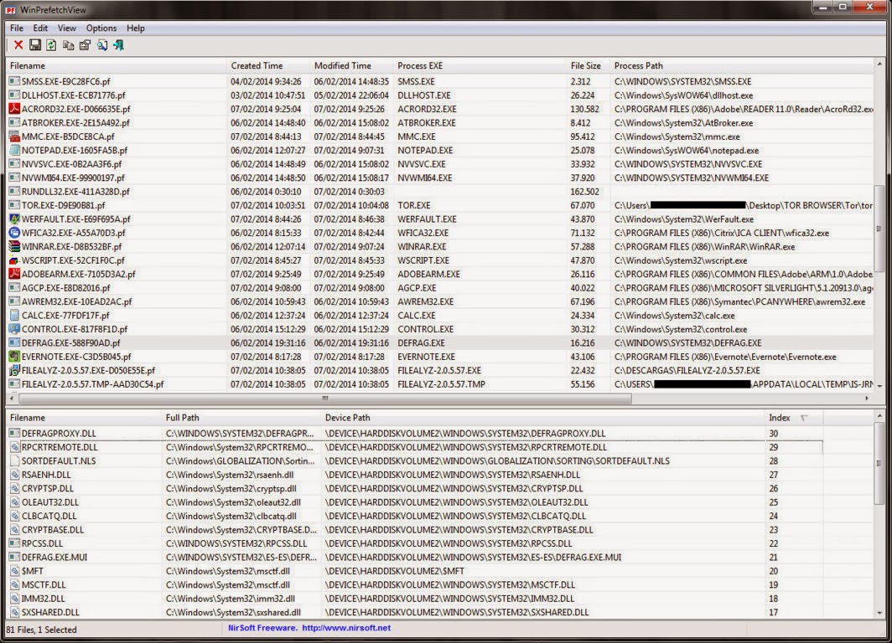Select the RUNDLL32.EXE-411A328D.pf row
This screenshot has width=892, height=643.
click(x=440, y=192)
